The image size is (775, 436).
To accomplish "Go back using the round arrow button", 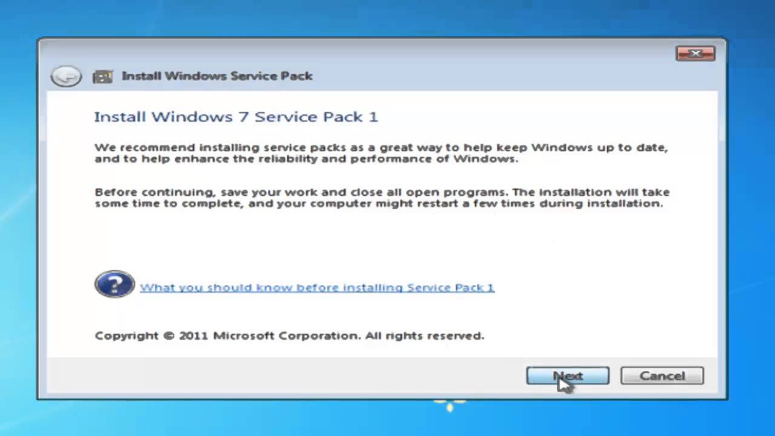I will click(x=66, y=76).
